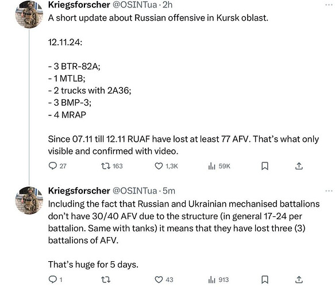This screenshot has width=335, height=287.
Task: Open more options for the second tweet
Action: coord(329,191)
